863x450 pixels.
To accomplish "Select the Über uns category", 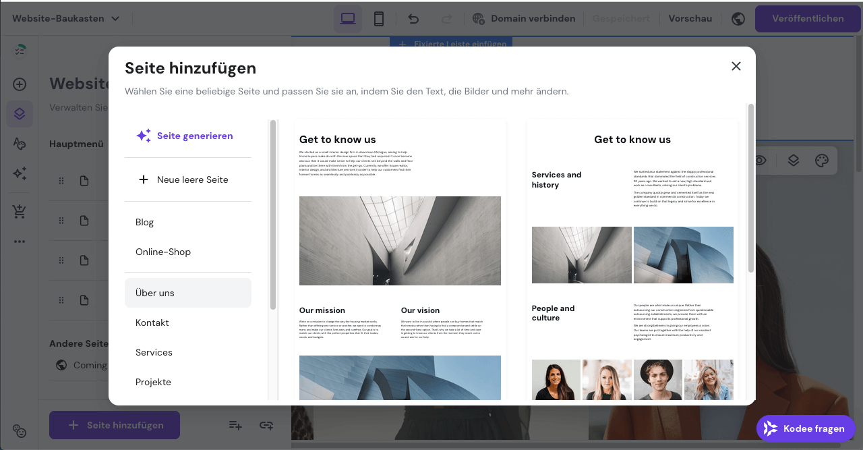I will 188,293.
